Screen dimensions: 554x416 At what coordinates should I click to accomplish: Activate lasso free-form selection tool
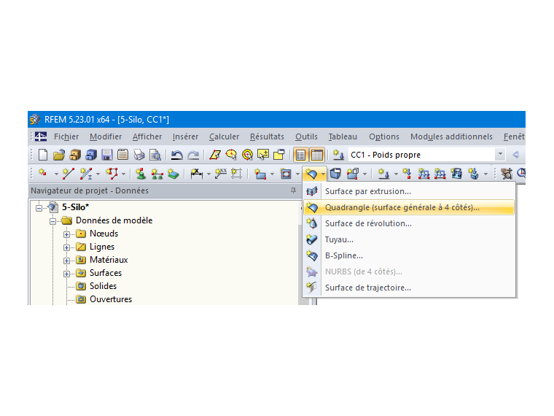231,155
